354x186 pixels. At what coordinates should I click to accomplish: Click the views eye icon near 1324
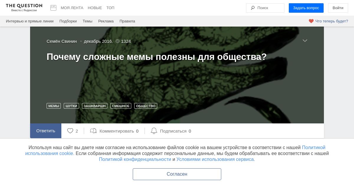coord(117,41)
